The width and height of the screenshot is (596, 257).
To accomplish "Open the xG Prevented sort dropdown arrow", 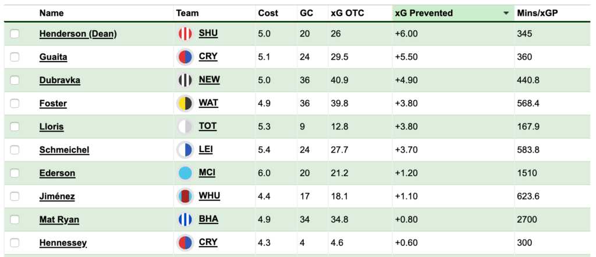I will [x=506, y=13].
